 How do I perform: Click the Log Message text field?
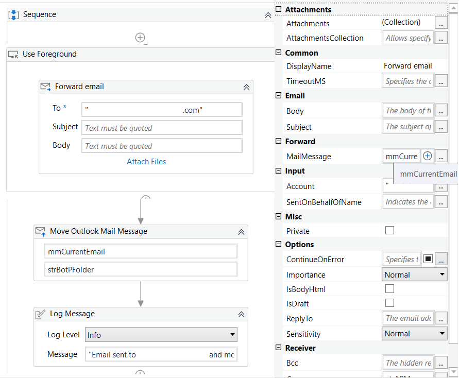pos(161,354)
